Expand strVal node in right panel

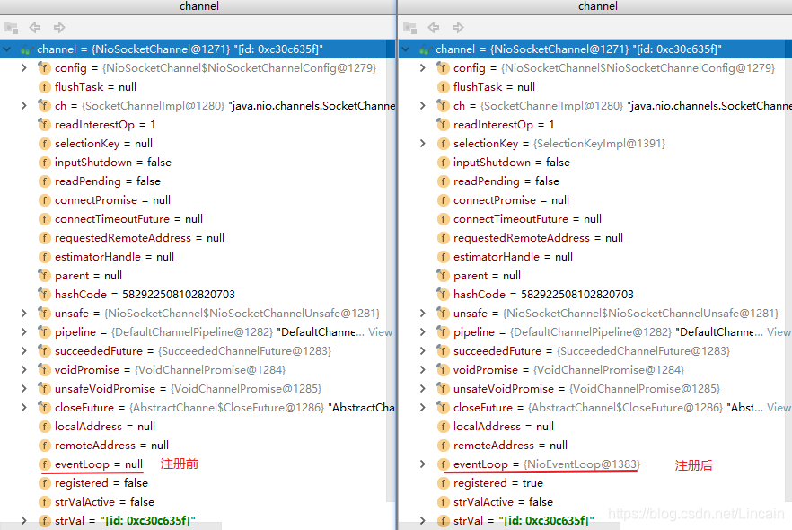[x=423, y=520]
